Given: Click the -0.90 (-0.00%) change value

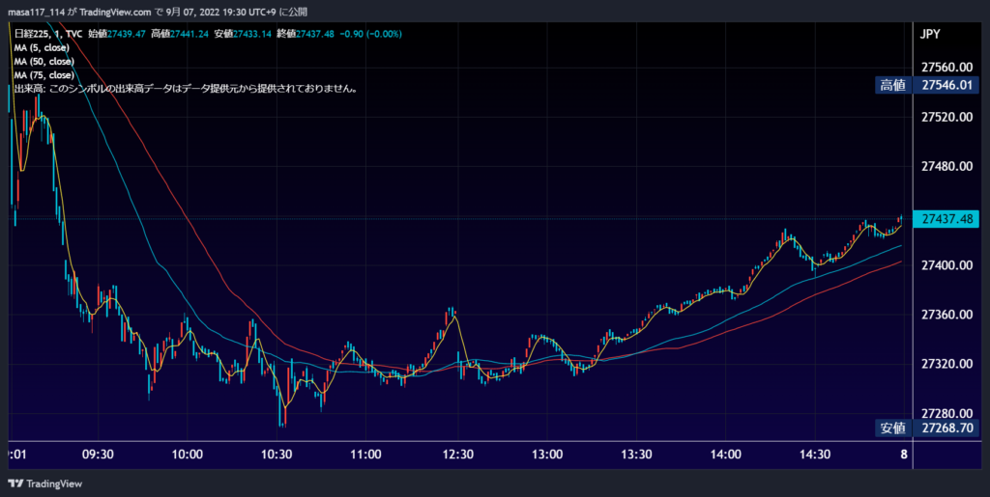Looking at the screenshot, I should [370, 34].
